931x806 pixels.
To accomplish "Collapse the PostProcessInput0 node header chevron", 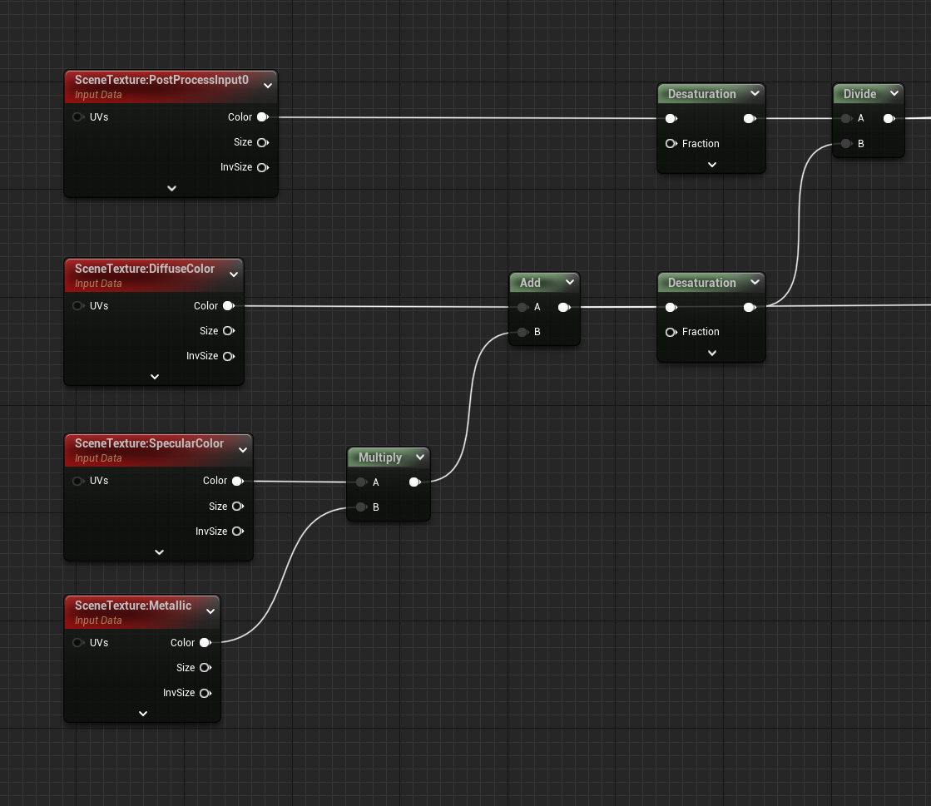I will pyautogui.click(x=268, y=86).
